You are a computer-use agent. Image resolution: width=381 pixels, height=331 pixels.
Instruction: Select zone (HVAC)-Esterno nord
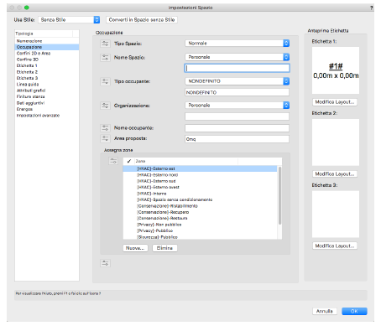[x=201, y=175]
